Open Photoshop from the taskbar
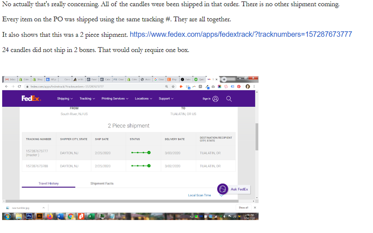Screen dimensions: 373x233 [x=29, y=216]
